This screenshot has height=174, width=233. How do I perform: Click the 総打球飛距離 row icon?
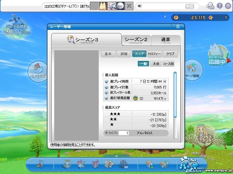point(106,98)
